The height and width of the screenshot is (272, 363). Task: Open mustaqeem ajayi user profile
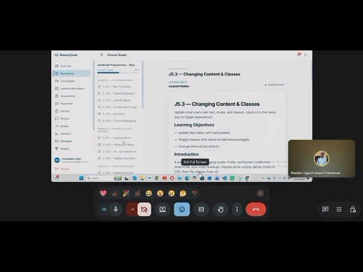(x=71, y=160)
